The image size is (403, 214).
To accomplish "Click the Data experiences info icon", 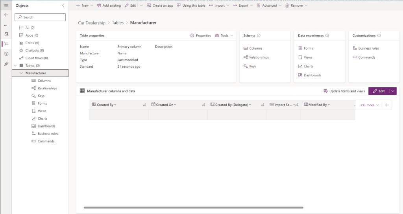I will coord(327,35).
